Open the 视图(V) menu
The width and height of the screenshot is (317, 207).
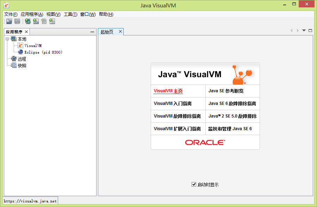point(54,14)
